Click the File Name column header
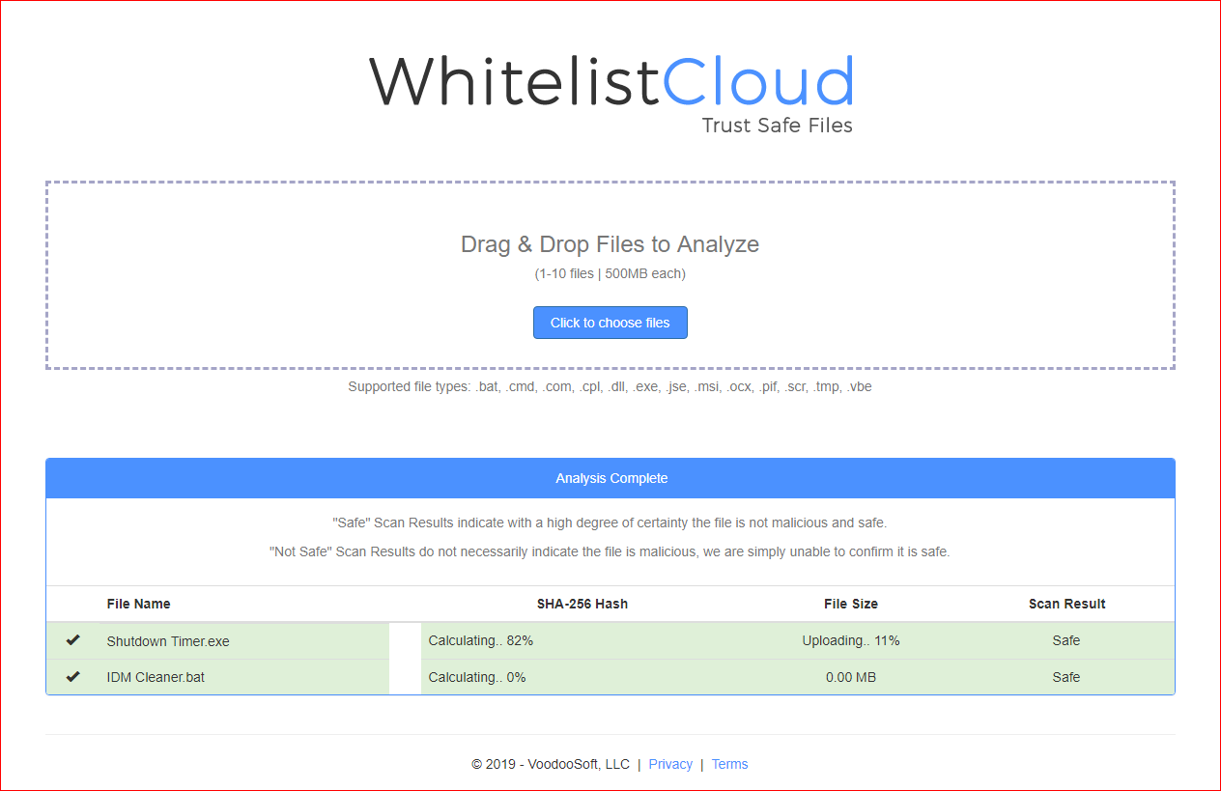 138,604
